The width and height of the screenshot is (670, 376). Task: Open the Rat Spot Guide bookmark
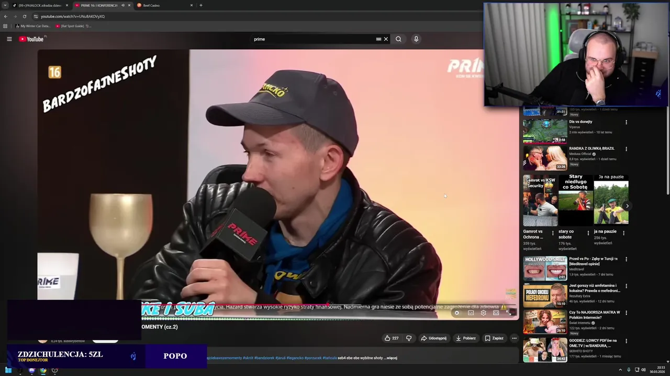[73, 26]
